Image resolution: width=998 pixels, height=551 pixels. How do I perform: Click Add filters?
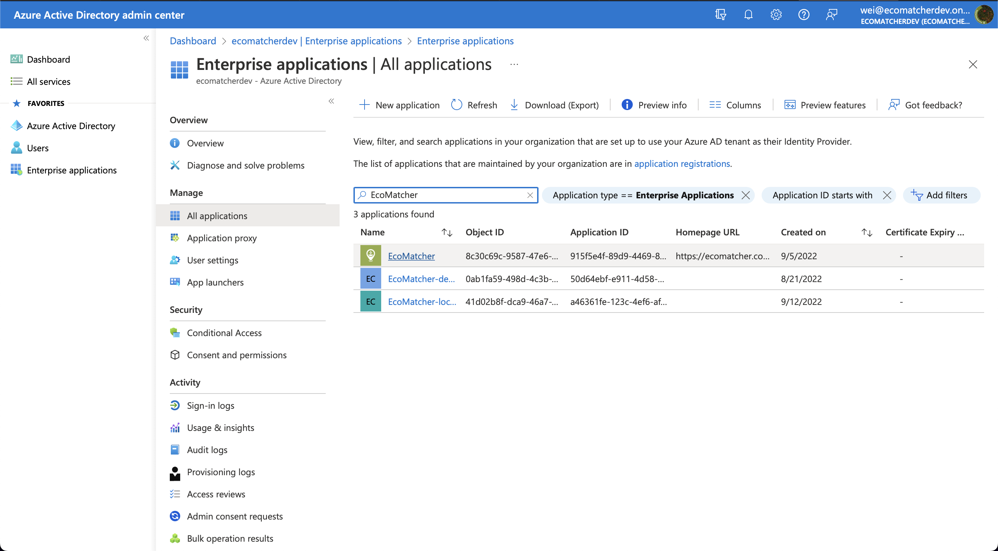pos(942,195)
